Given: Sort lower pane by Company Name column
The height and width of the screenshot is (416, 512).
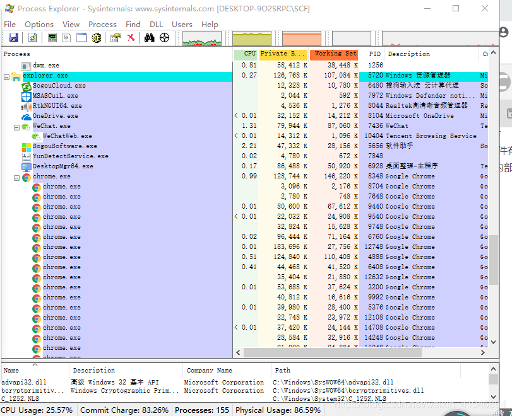Looking at the screenshot, I should [227, 371].
